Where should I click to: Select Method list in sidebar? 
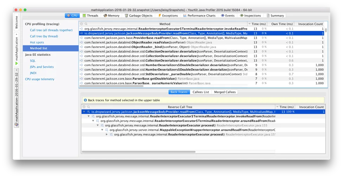pos(51,48)
